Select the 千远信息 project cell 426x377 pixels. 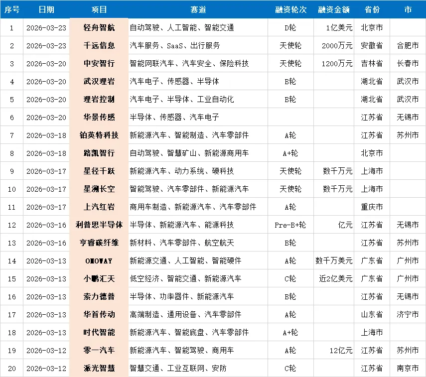(x=99, y=45)
